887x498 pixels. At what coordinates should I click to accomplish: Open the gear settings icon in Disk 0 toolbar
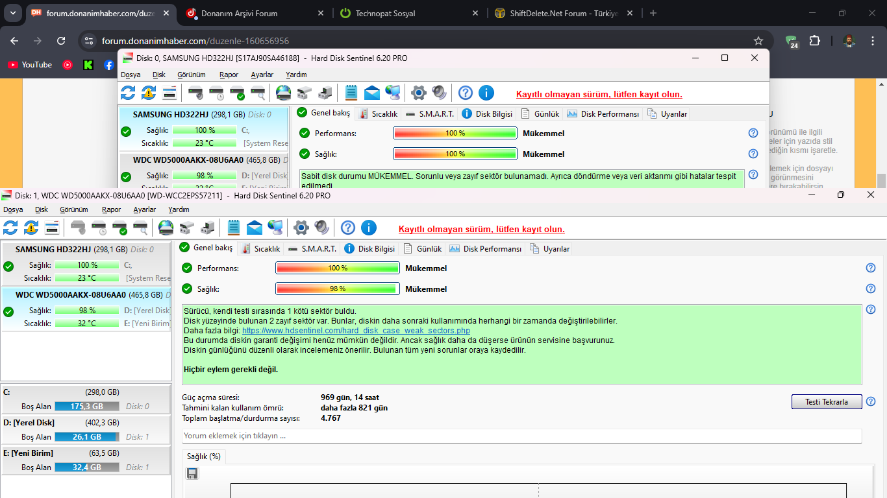pyautogui.click(x=418, y=93)
